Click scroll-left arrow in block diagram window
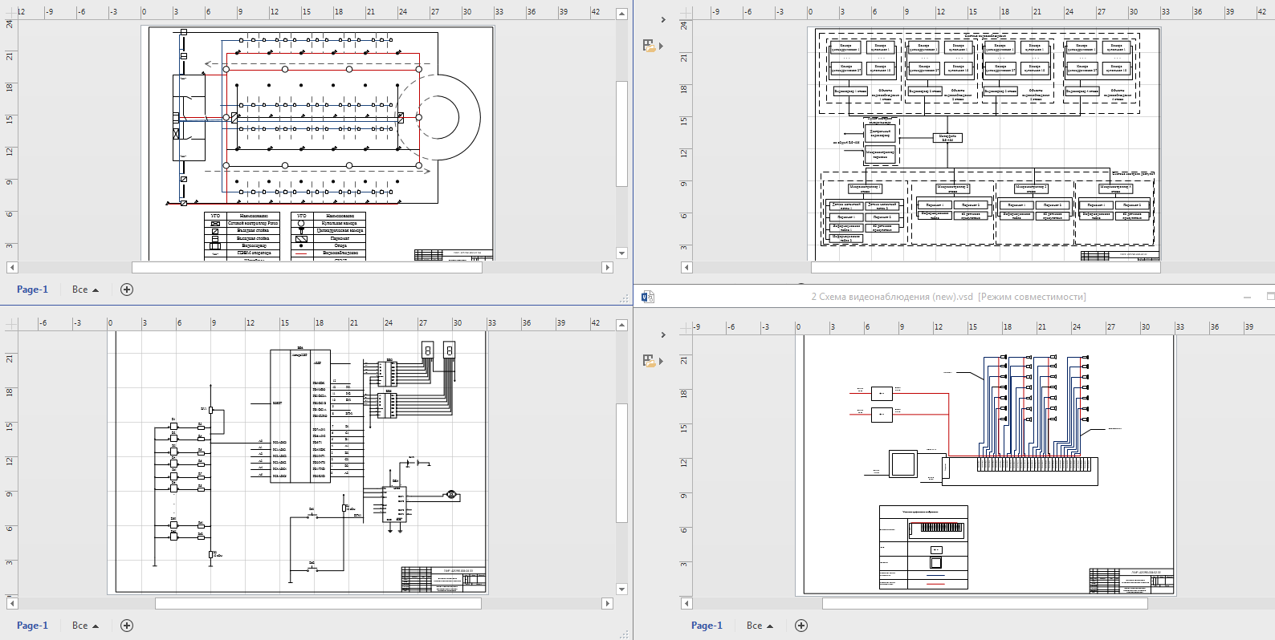The width and height of the screenshot is (1275, 640). point(686,268)
